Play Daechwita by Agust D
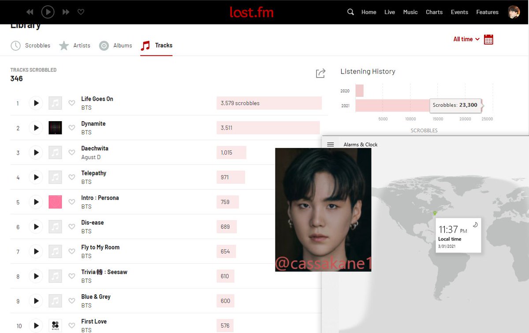 pyautogui.click(x=36, y=152)
